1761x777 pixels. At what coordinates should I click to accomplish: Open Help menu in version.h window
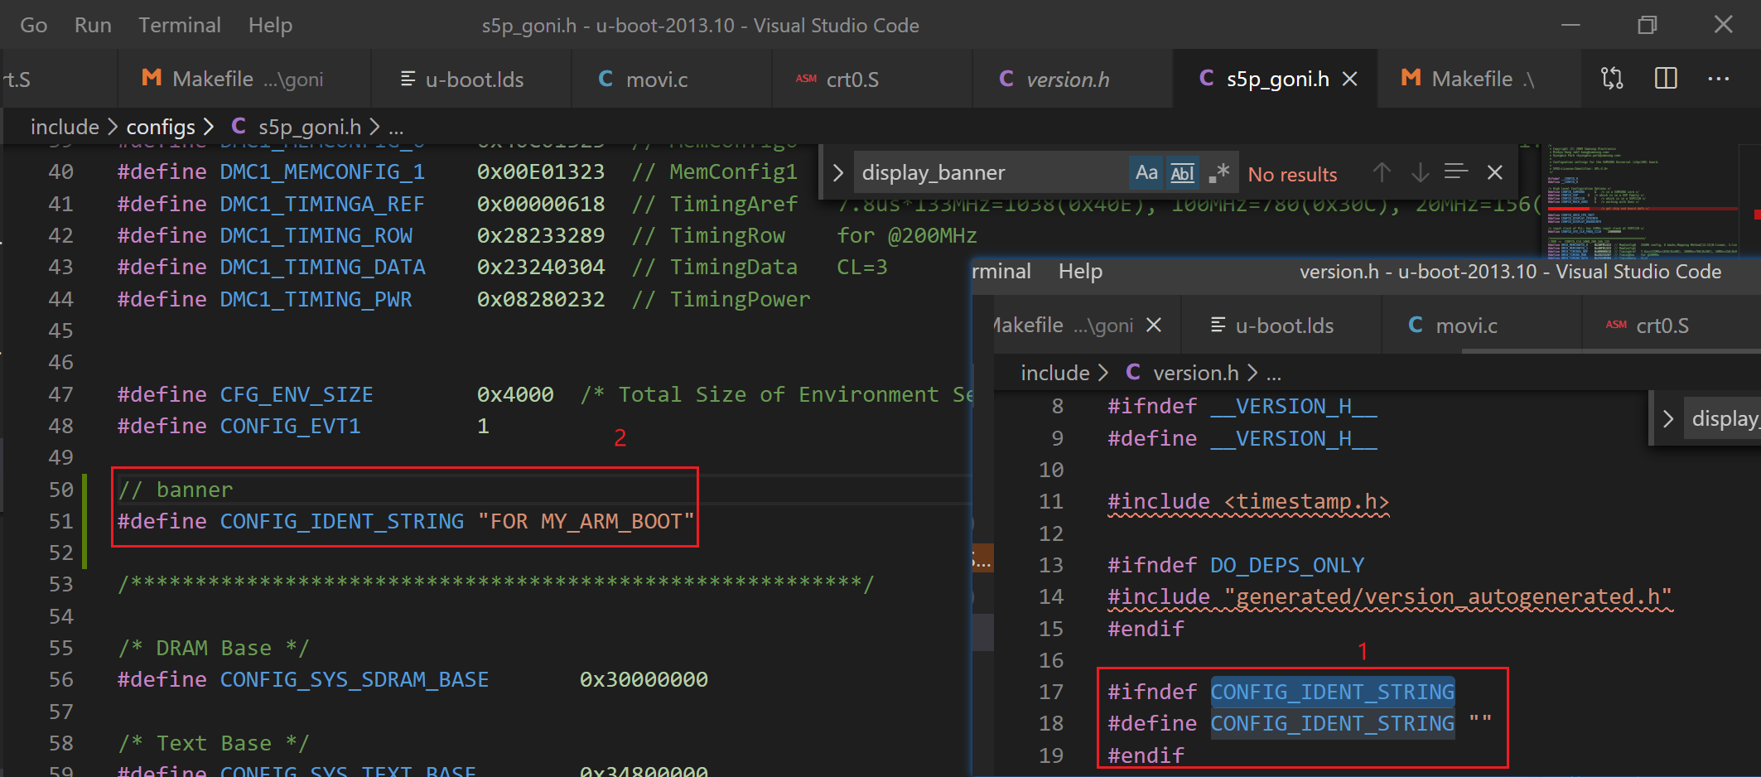1080,272
